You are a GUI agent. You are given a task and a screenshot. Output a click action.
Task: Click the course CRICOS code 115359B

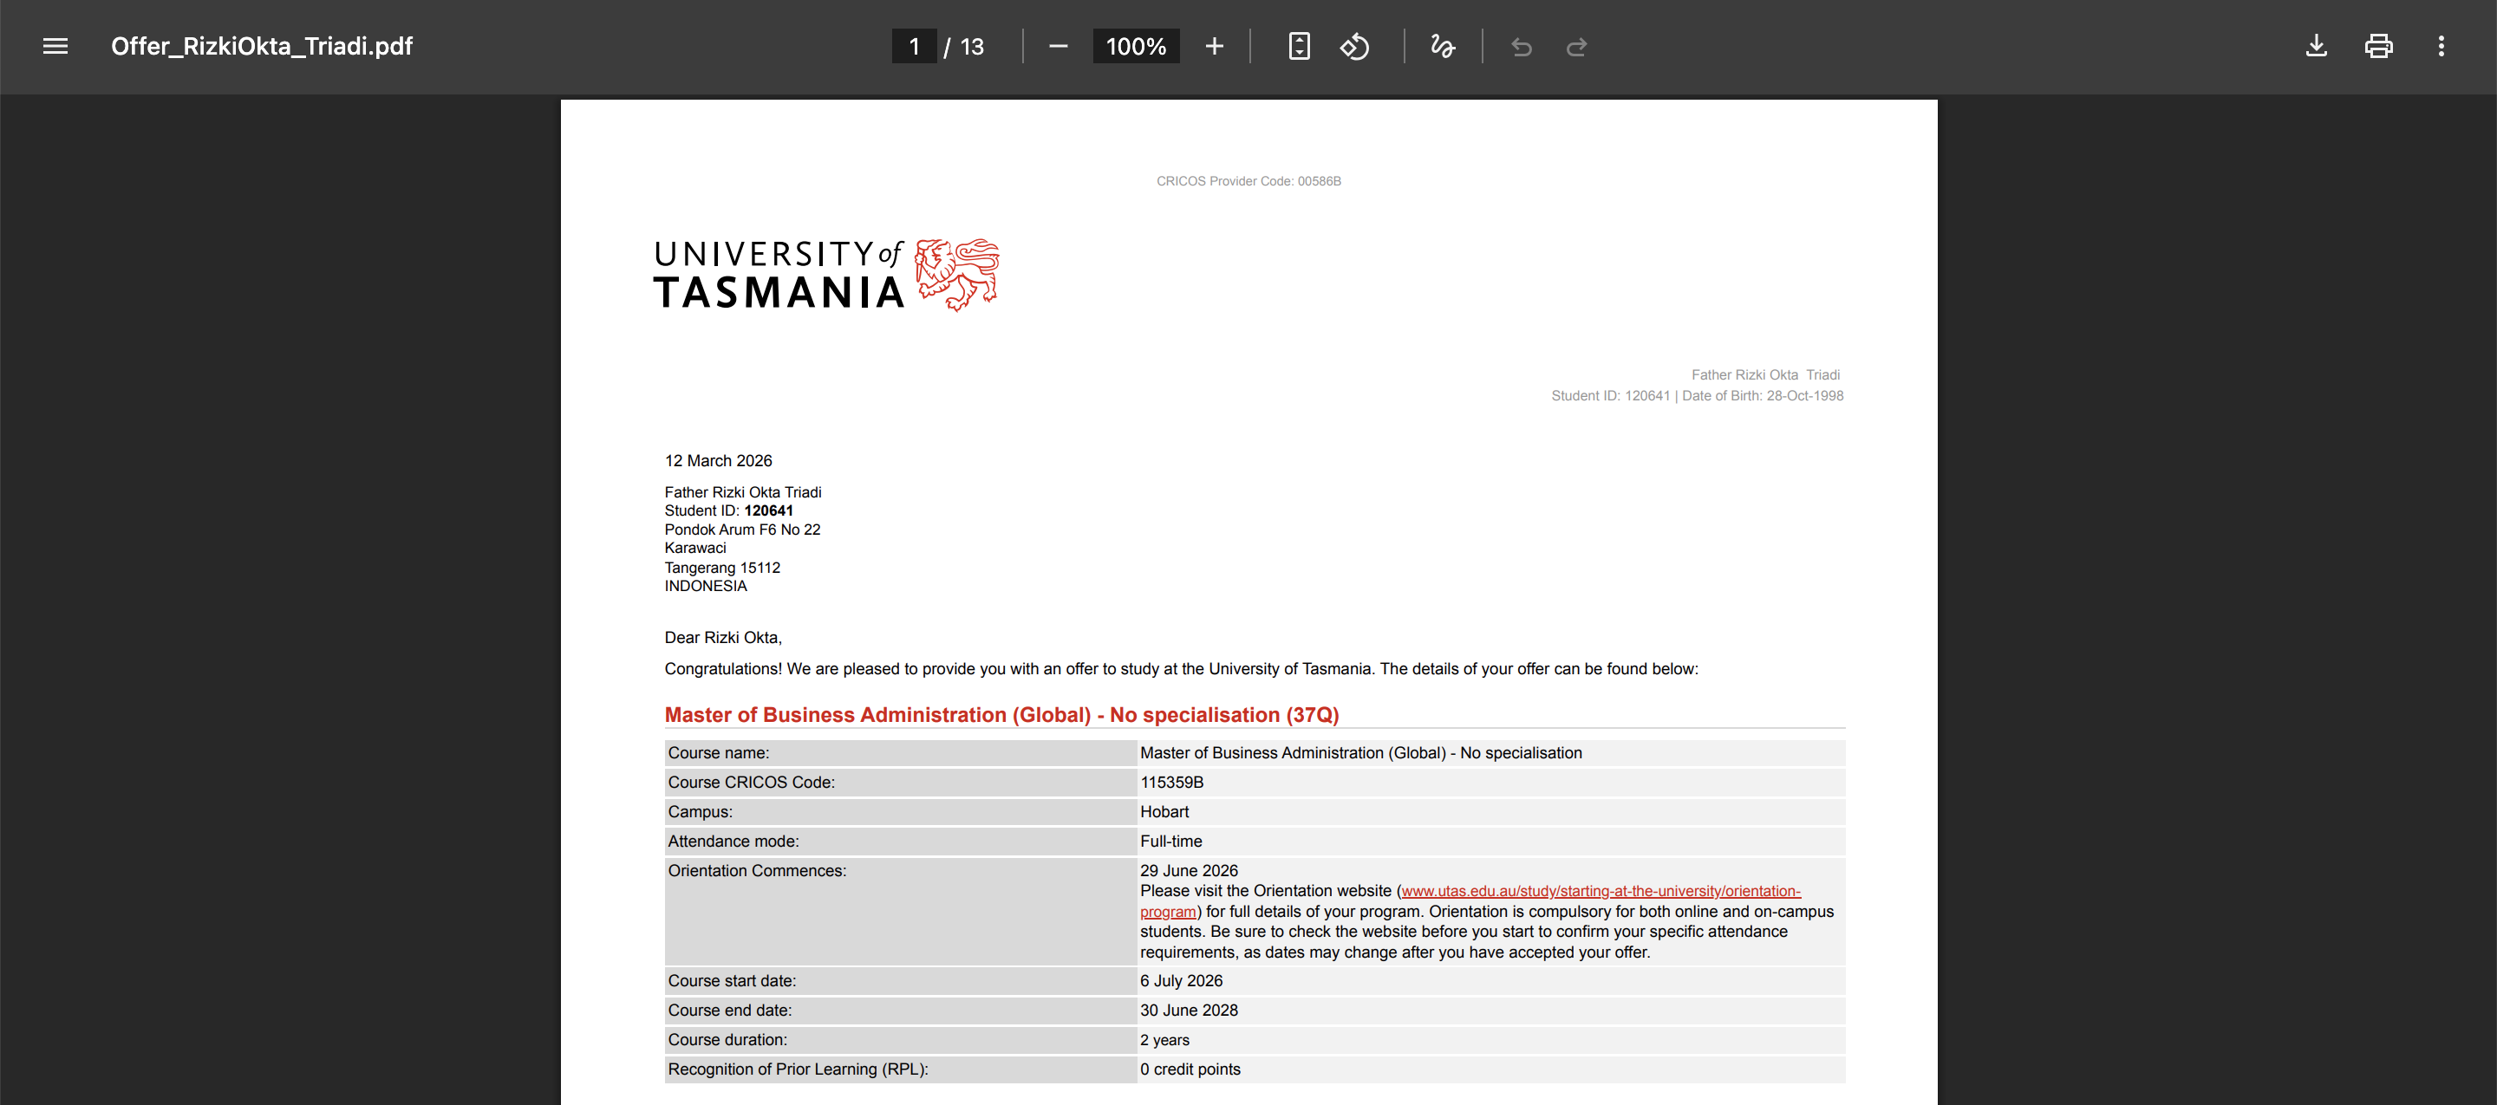click(1172, 783)
